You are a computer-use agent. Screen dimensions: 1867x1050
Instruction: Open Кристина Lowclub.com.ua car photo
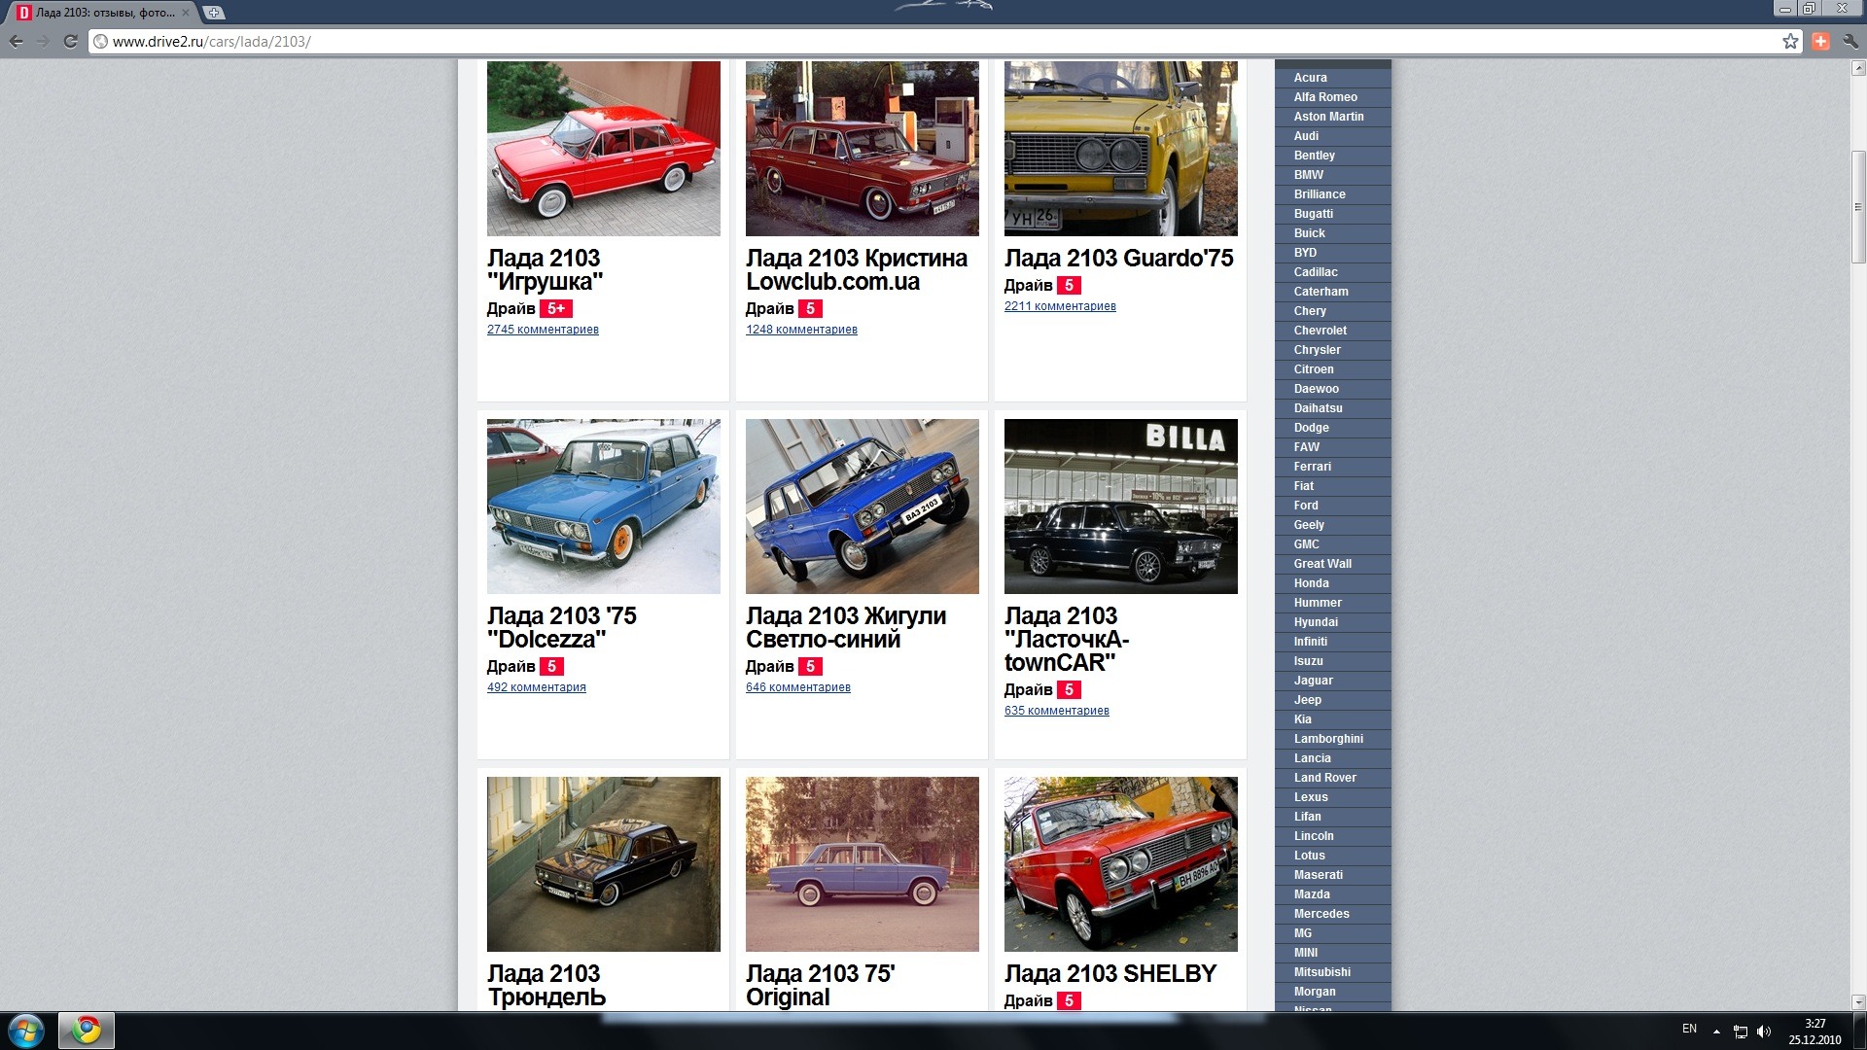863,149
